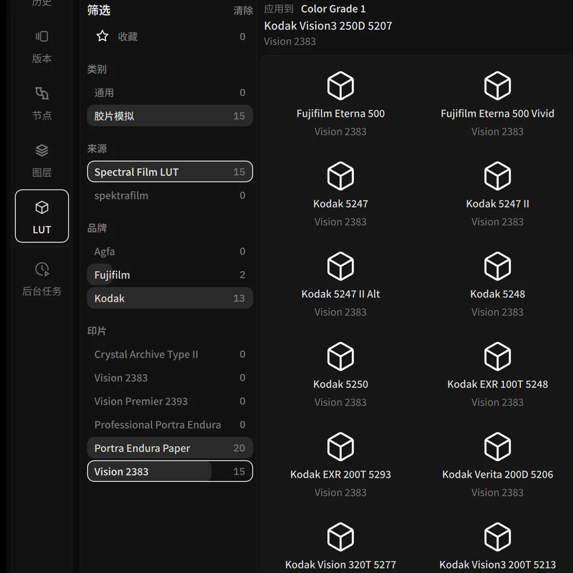
Task: Toggle the Kodak brand filter
Action: point(170,298)
